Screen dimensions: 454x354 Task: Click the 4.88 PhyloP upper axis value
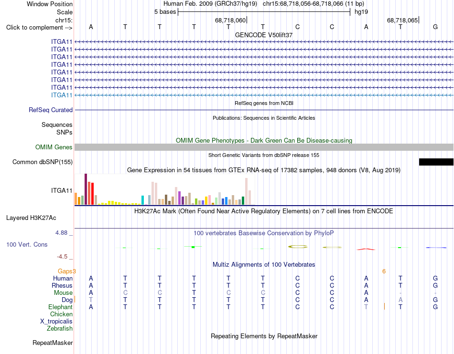[x=61, y=233]
